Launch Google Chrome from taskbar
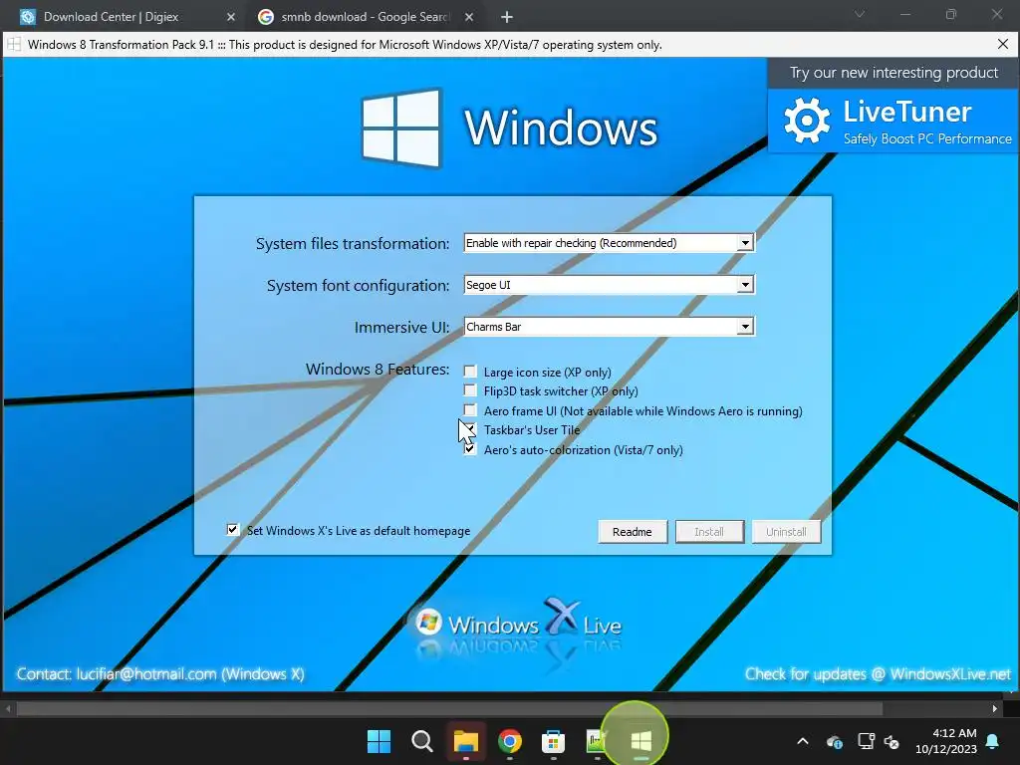This screenshot has height=765, width=1020. pos(510,740)
